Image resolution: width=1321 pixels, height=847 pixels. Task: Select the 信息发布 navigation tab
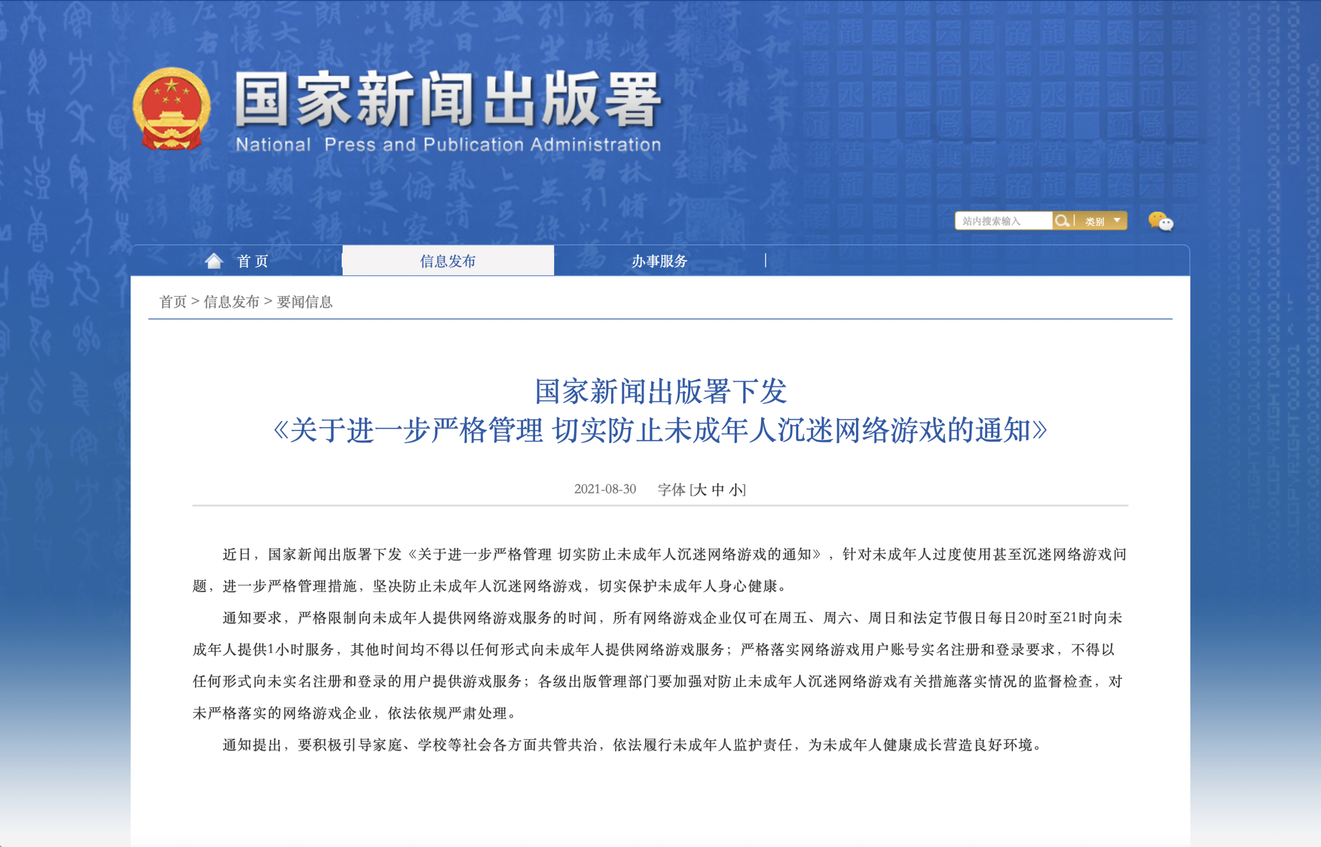coord(447,261)
